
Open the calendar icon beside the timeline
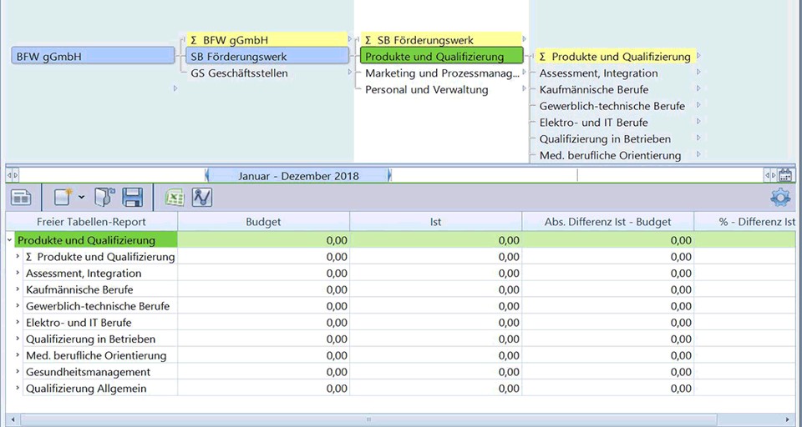pyautogui.click(x=785, y=175)
